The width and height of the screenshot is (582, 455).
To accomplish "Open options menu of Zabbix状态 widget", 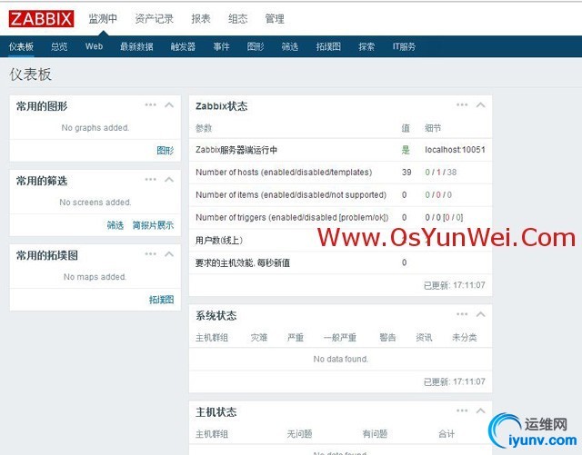I will click(462, 105).
